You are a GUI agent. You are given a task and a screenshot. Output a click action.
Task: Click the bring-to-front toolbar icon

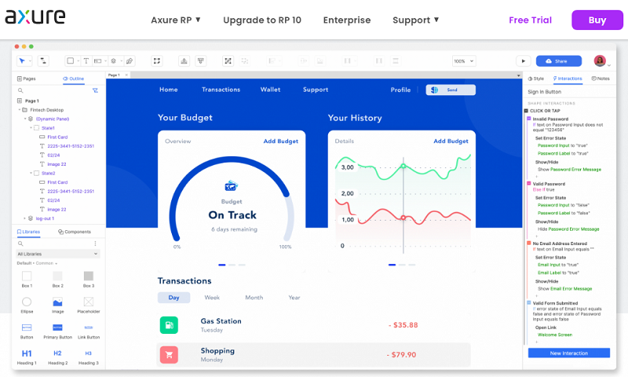pos(184,61)
